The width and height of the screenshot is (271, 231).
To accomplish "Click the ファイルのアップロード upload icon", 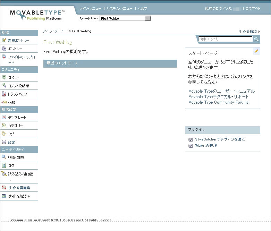I will (x=4, y=57).
